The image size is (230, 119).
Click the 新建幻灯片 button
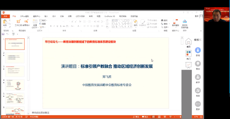coord(35,24)
